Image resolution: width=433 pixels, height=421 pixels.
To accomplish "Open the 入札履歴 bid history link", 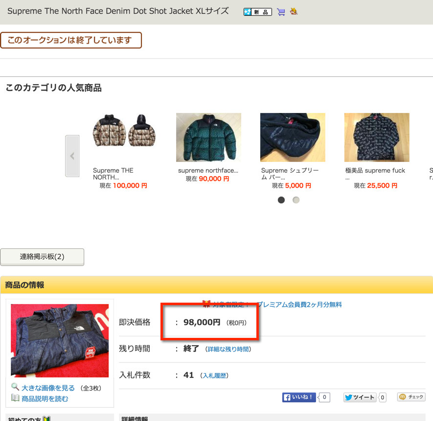I will coord(214,376).
